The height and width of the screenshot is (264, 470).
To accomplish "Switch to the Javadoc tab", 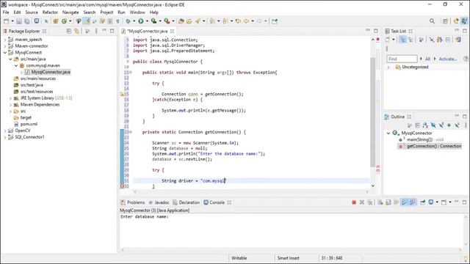I will tap(159, 202).
